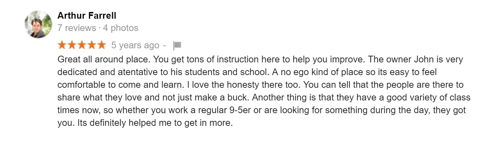Click the review line starting 'Great all around'
The width and height of the screenshot is (496, 141).
(260, 60)
